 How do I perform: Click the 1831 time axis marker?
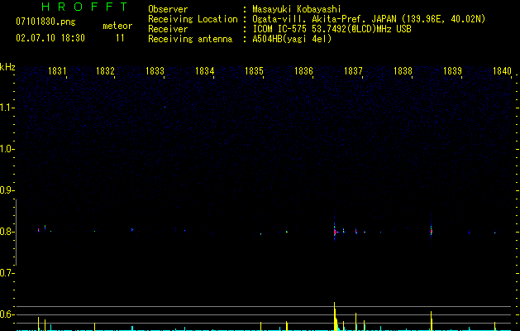(57, 70)
